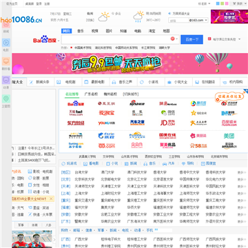The image size is (248, 248).
Task: Open the Youku site logo
Action: 107,123
